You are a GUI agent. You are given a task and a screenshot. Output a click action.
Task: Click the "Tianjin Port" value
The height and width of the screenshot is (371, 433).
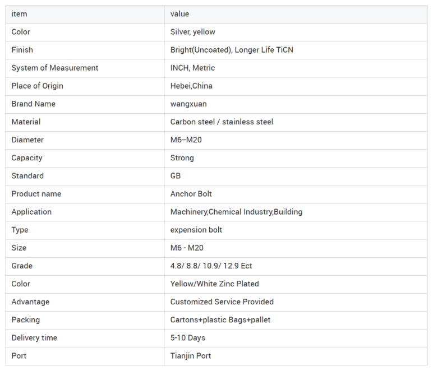coord(191,355)
